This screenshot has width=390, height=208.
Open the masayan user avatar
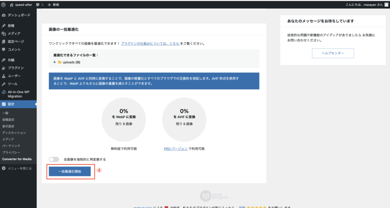pyautogui.click(x=386, y=5)
